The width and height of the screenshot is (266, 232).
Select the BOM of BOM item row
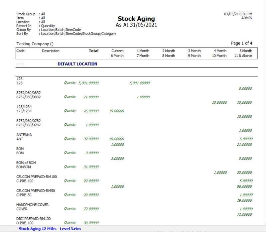[x=26, y=163]
